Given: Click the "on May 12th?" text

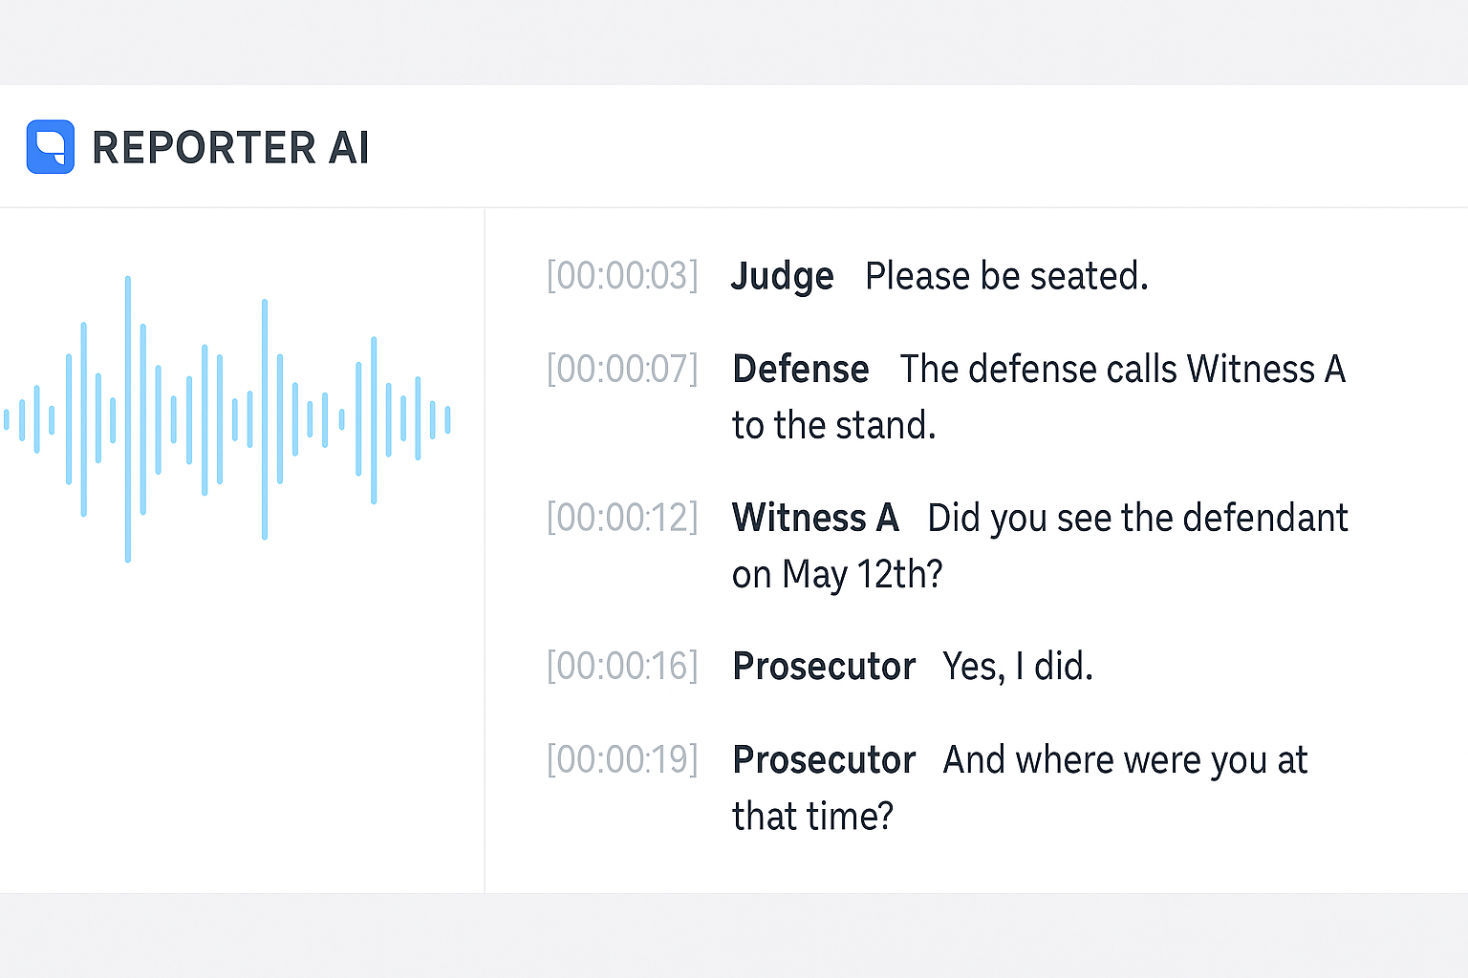Looking at the screenshot, I should (837, 574).
